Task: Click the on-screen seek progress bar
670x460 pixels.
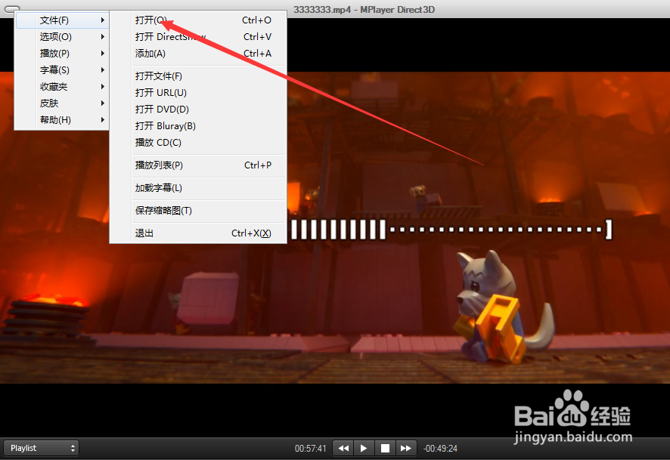Action: click(x=451, y=230)
